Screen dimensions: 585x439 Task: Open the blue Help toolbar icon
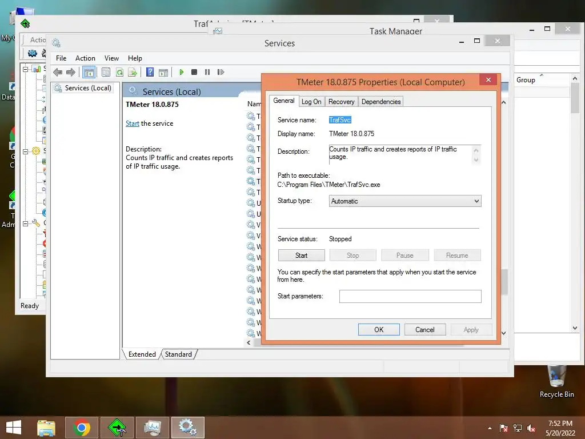(150, 72)
